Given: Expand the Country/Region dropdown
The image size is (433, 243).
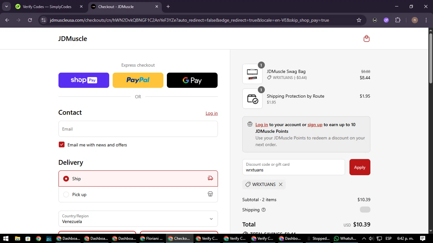Looking at the screenshot, I should (138, 219).
